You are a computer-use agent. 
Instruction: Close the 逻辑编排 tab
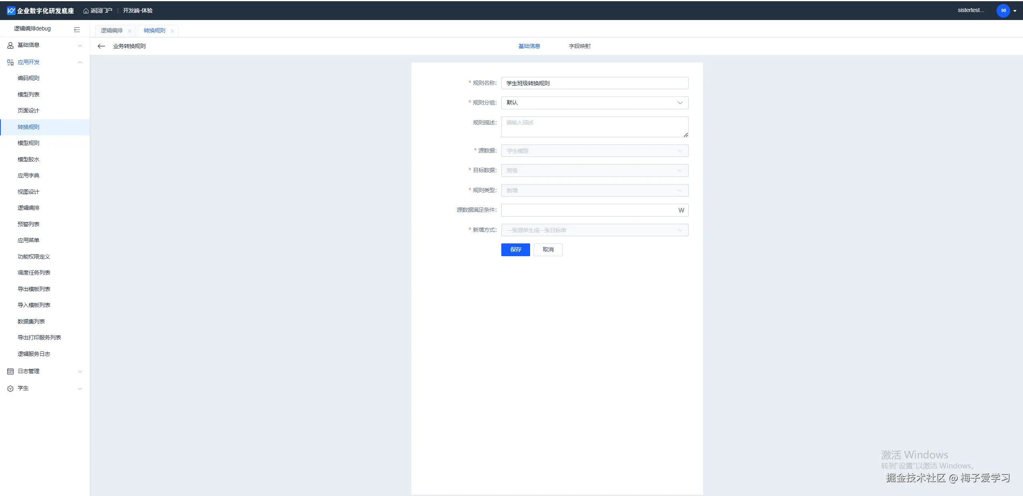(x=130, y=31)
